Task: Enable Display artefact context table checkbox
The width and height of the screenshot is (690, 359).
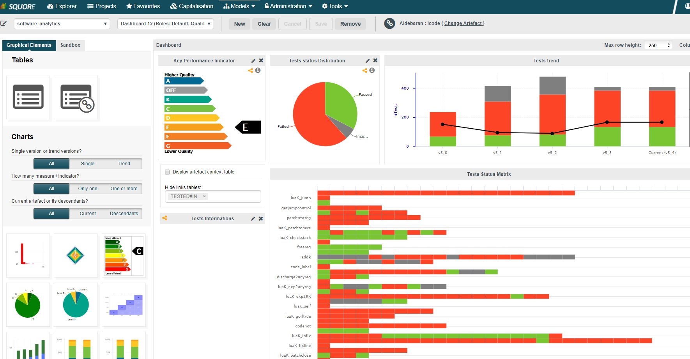Action: tap(168, 172)
